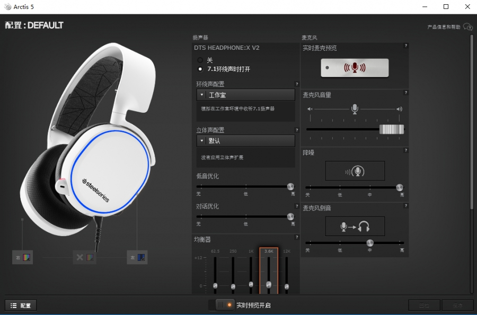Click the vertical scrollbar on right edge
The width and height of the screenshot is (477, 315).
[x=472, y=122]
